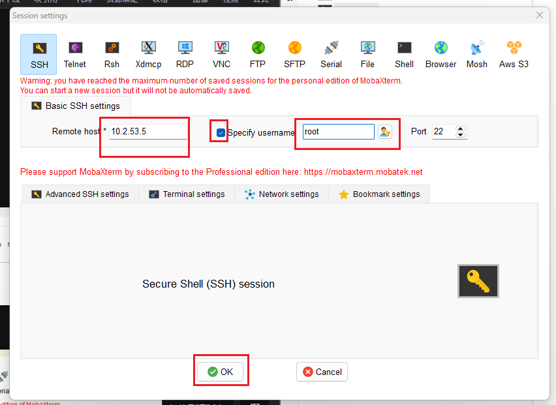This screenshot has height=405, width=556.
Task: Select the Serial session type
Action: (x=332, y=55)
